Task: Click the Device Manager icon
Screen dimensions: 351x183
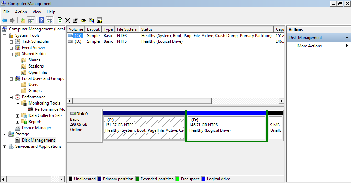Action: (x=17, y=128)
